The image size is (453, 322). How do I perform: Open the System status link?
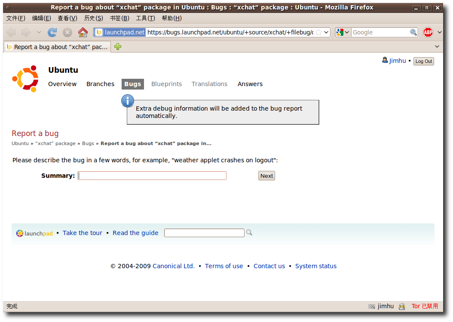click(x=316, y=266)
